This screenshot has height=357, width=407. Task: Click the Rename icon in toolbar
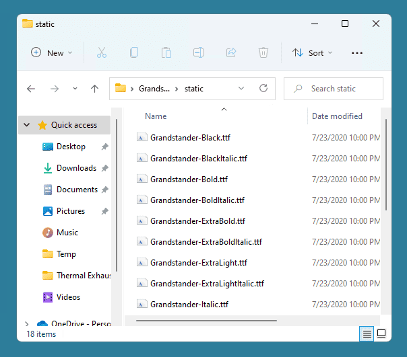click(199, 52)
